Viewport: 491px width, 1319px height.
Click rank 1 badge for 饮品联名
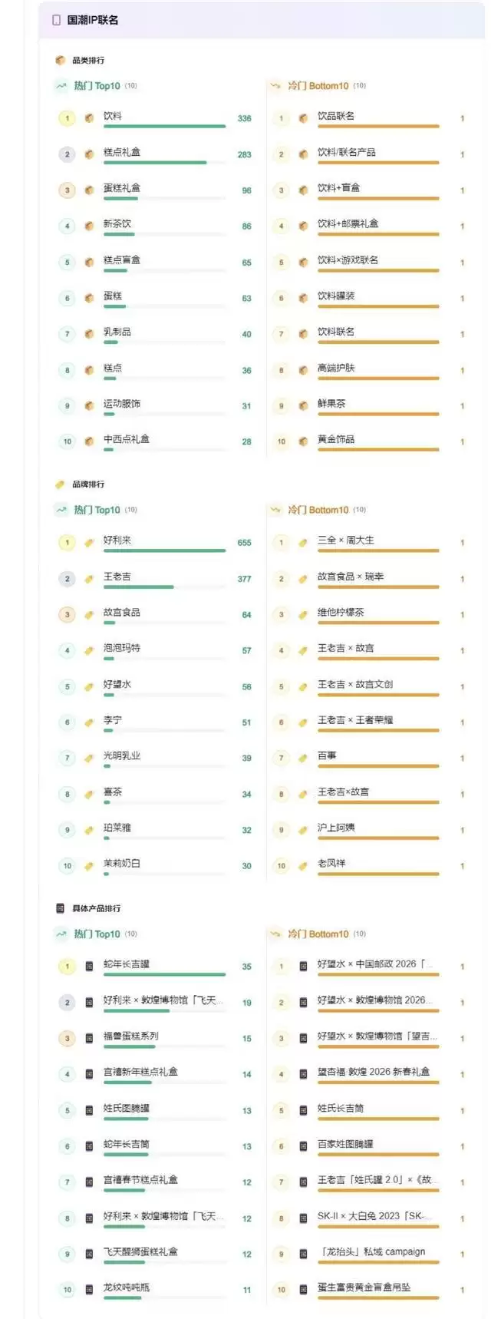click(x=282, y=118)
